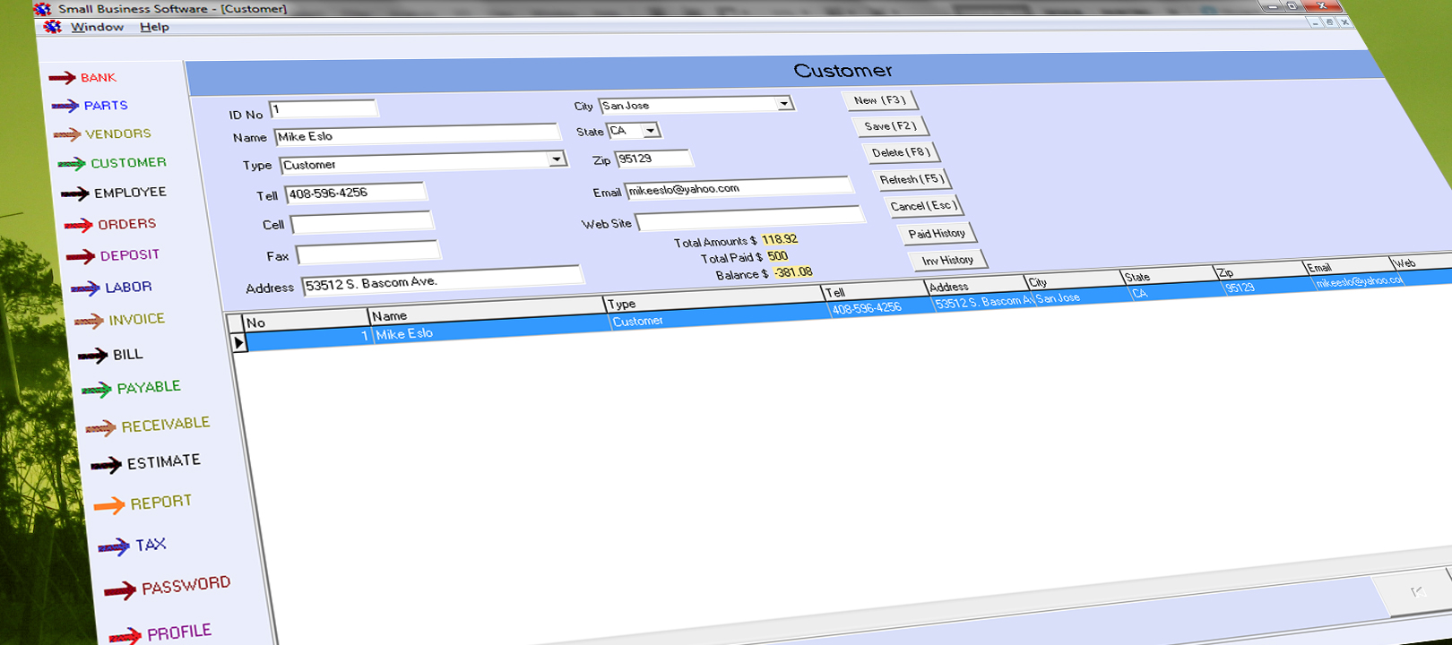Open the Type combo box arrow
The width and height of the screenshot is (1452, 645).
[x=557, y=159]
